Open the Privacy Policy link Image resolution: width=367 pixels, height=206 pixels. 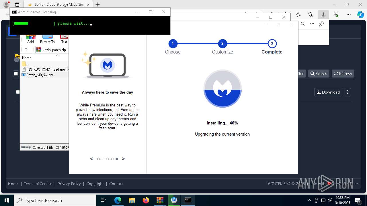tap(69, 184)
